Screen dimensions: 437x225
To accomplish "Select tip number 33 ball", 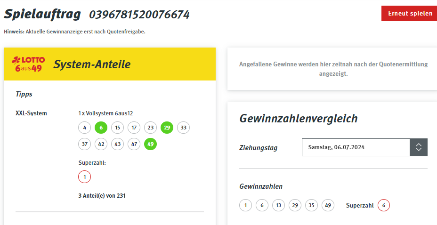I will tap(183, 128).
